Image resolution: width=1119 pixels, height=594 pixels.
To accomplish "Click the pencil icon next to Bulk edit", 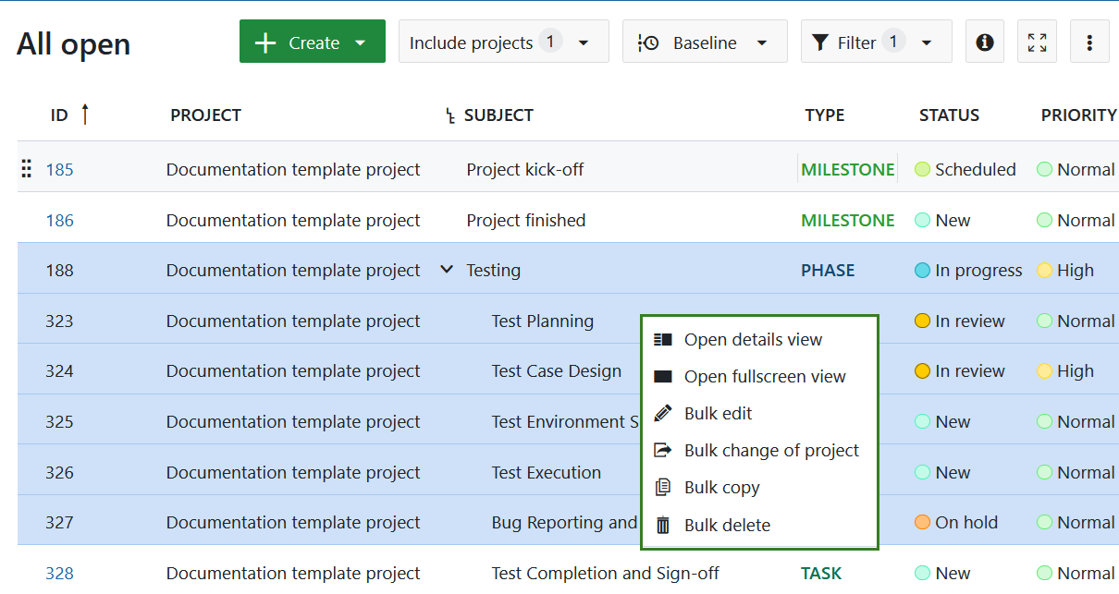I will [662, 413].
